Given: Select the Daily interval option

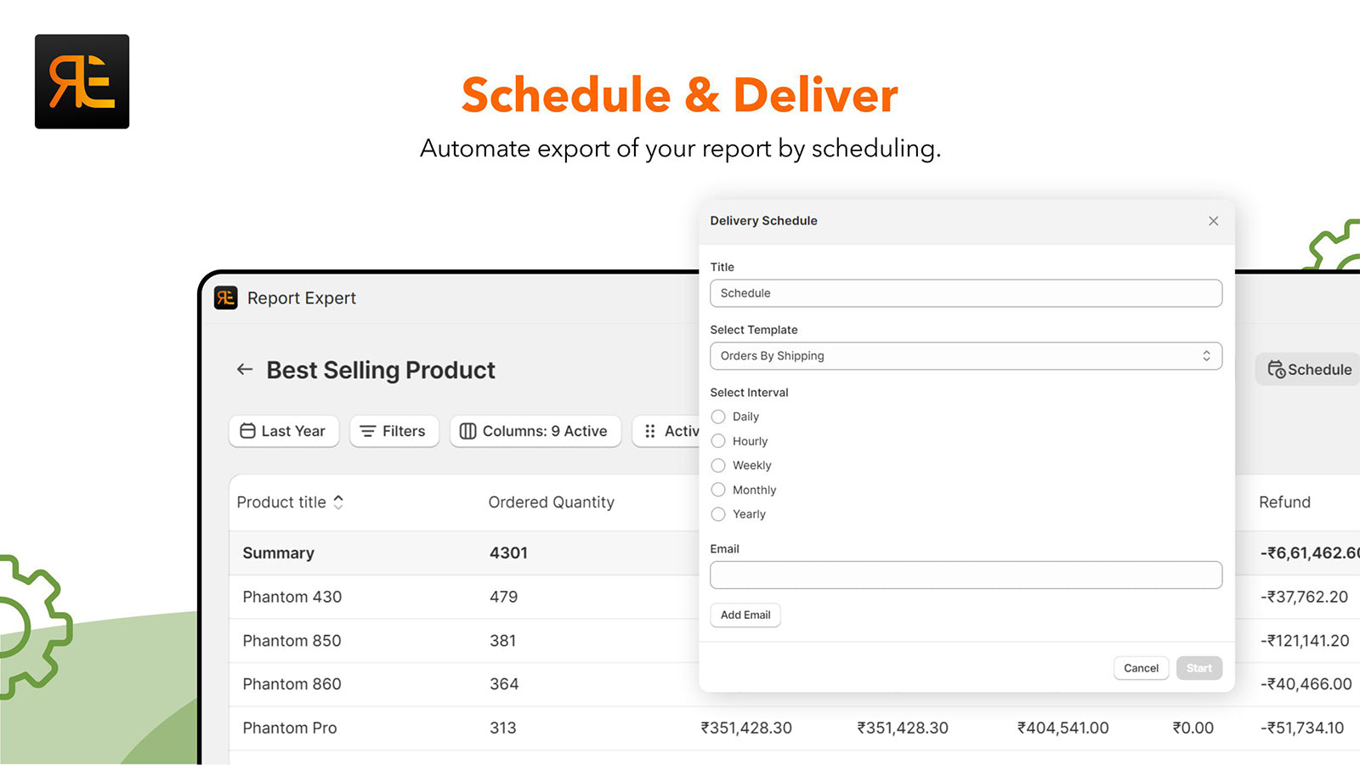Looking at the screenshot, I should pyautogui.click(x=718, y=416).
